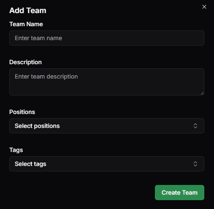Focus the Description text area
This screenshot has width=214, height=209.
tap(107, 82)
